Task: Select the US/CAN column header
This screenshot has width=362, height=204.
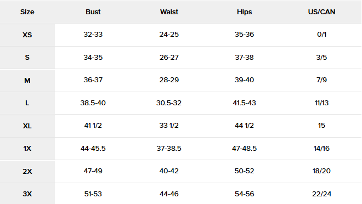Action: click(321, 12)
